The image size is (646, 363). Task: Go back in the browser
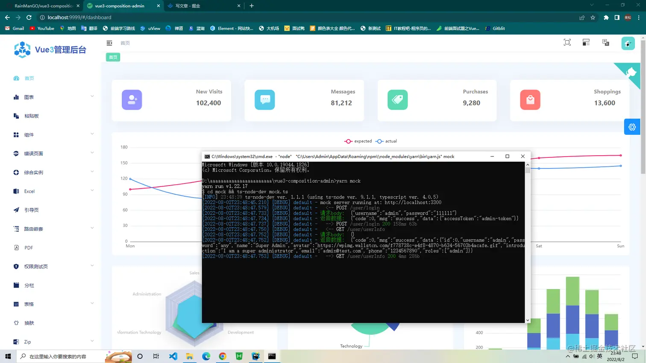click(x=7, y=17)
